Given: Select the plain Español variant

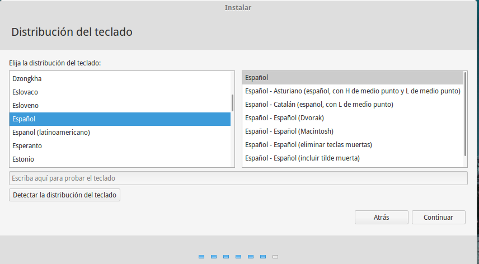Looking at the screenshot, I should tap(257, 77).
